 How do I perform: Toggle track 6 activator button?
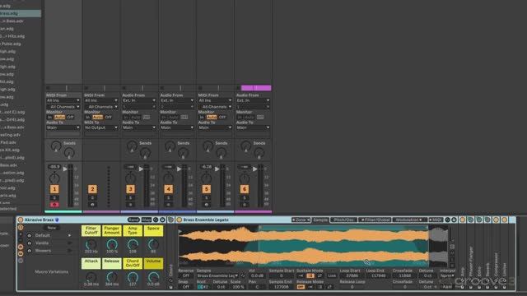(x=245, y=189)
